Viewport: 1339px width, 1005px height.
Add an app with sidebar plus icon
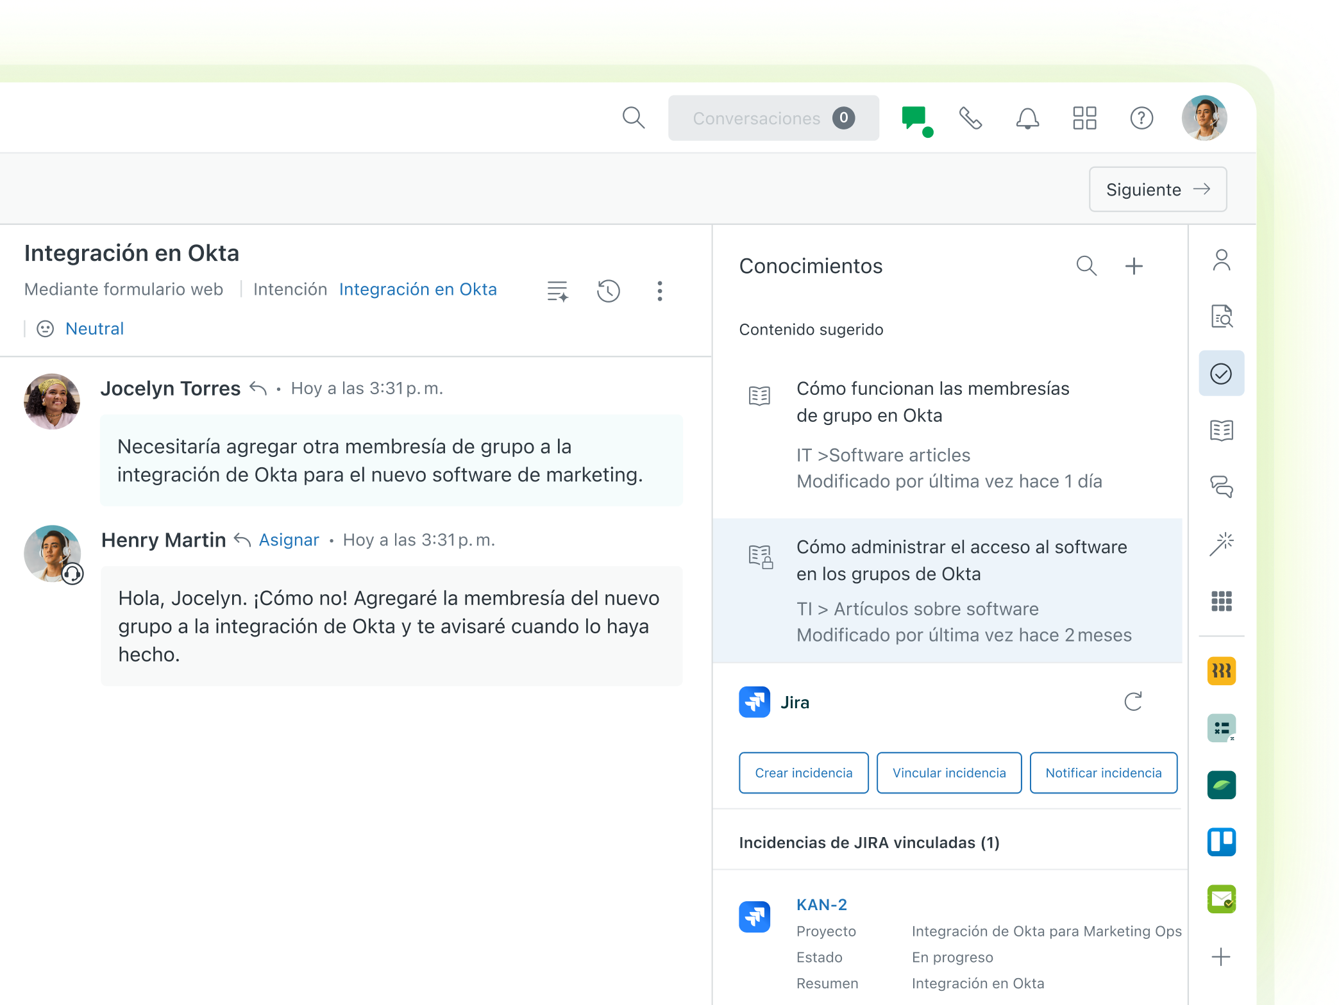[1221, 957]
